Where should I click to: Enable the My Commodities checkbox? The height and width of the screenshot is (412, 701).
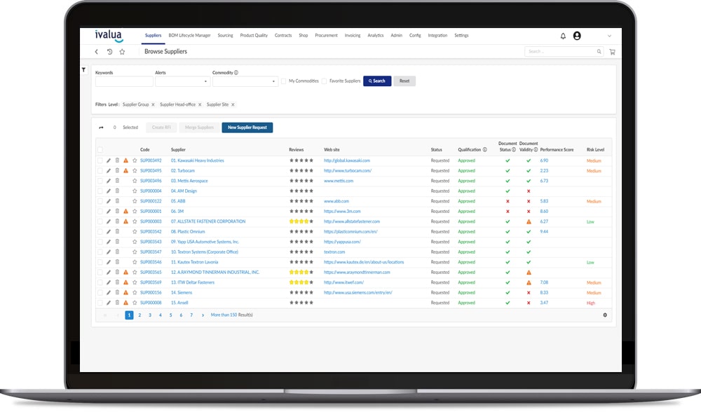(x=283, y=81)
